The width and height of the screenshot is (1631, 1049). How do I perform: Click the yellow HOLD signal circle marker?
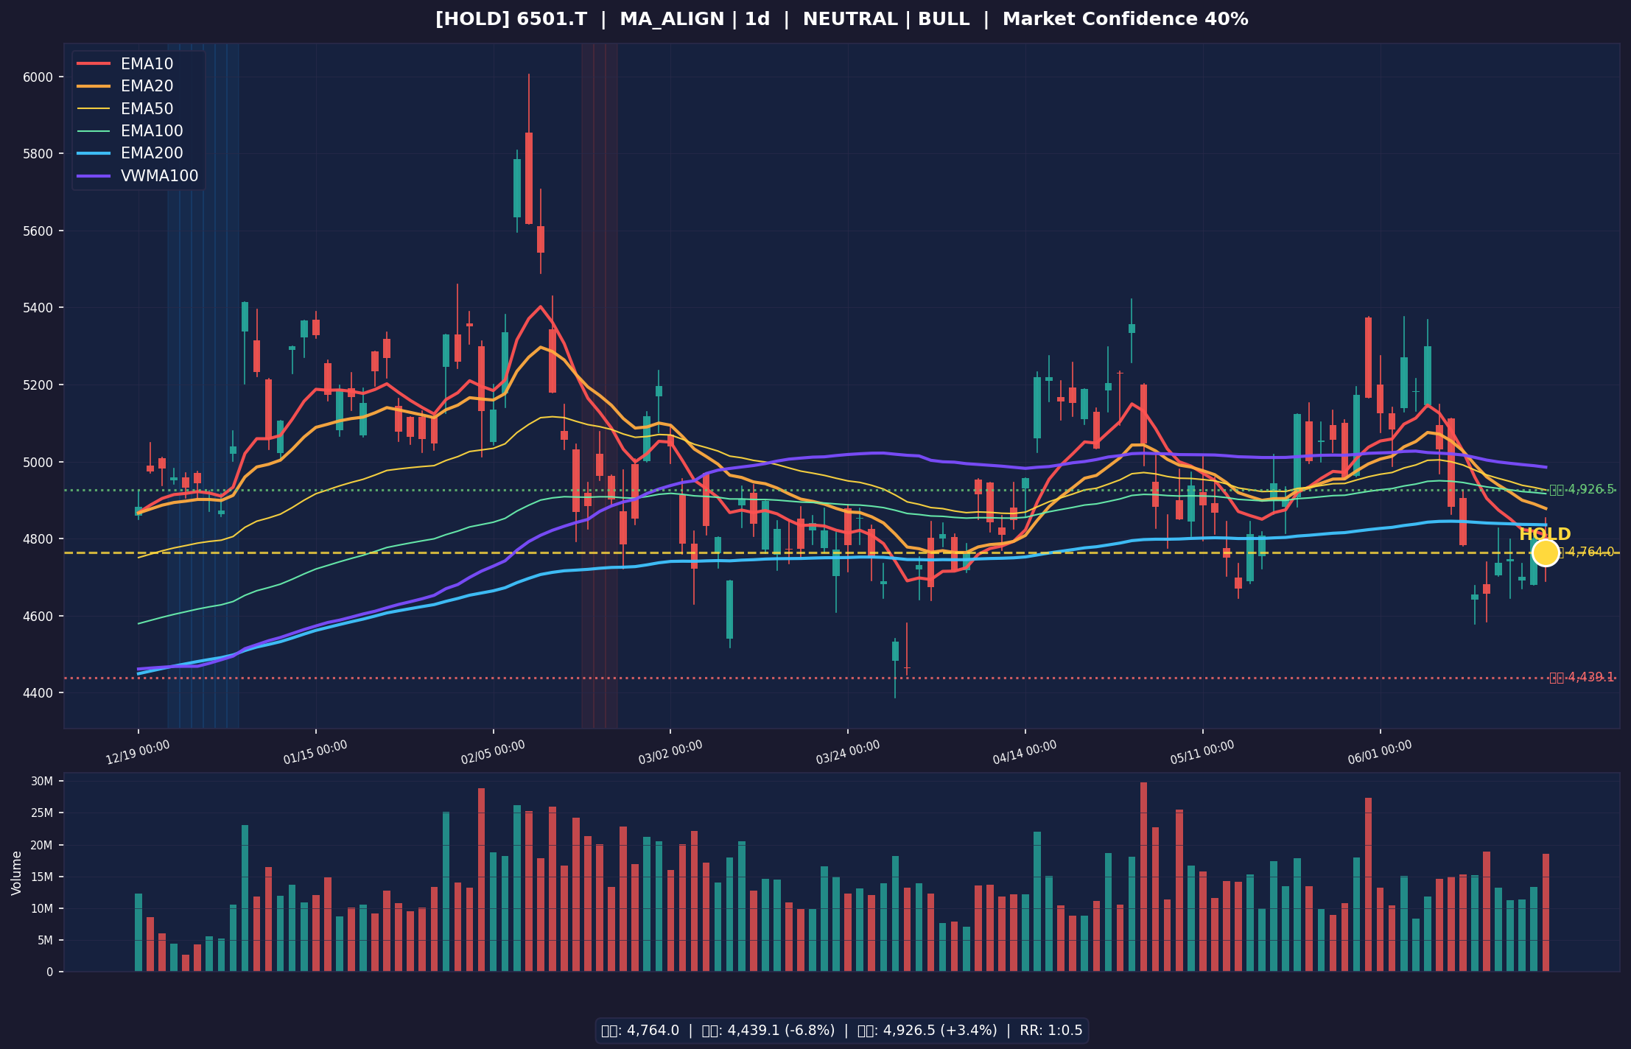1546,552
